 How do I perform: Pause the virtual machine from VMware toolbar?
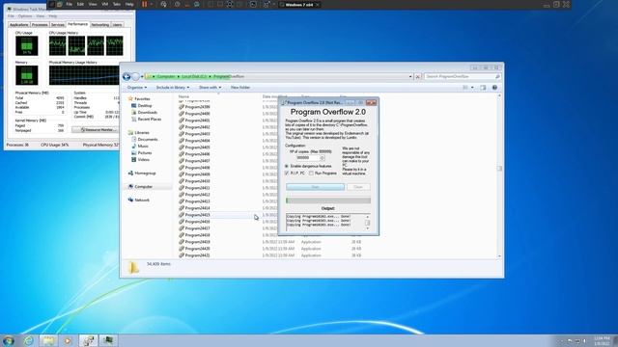point(144,4)
